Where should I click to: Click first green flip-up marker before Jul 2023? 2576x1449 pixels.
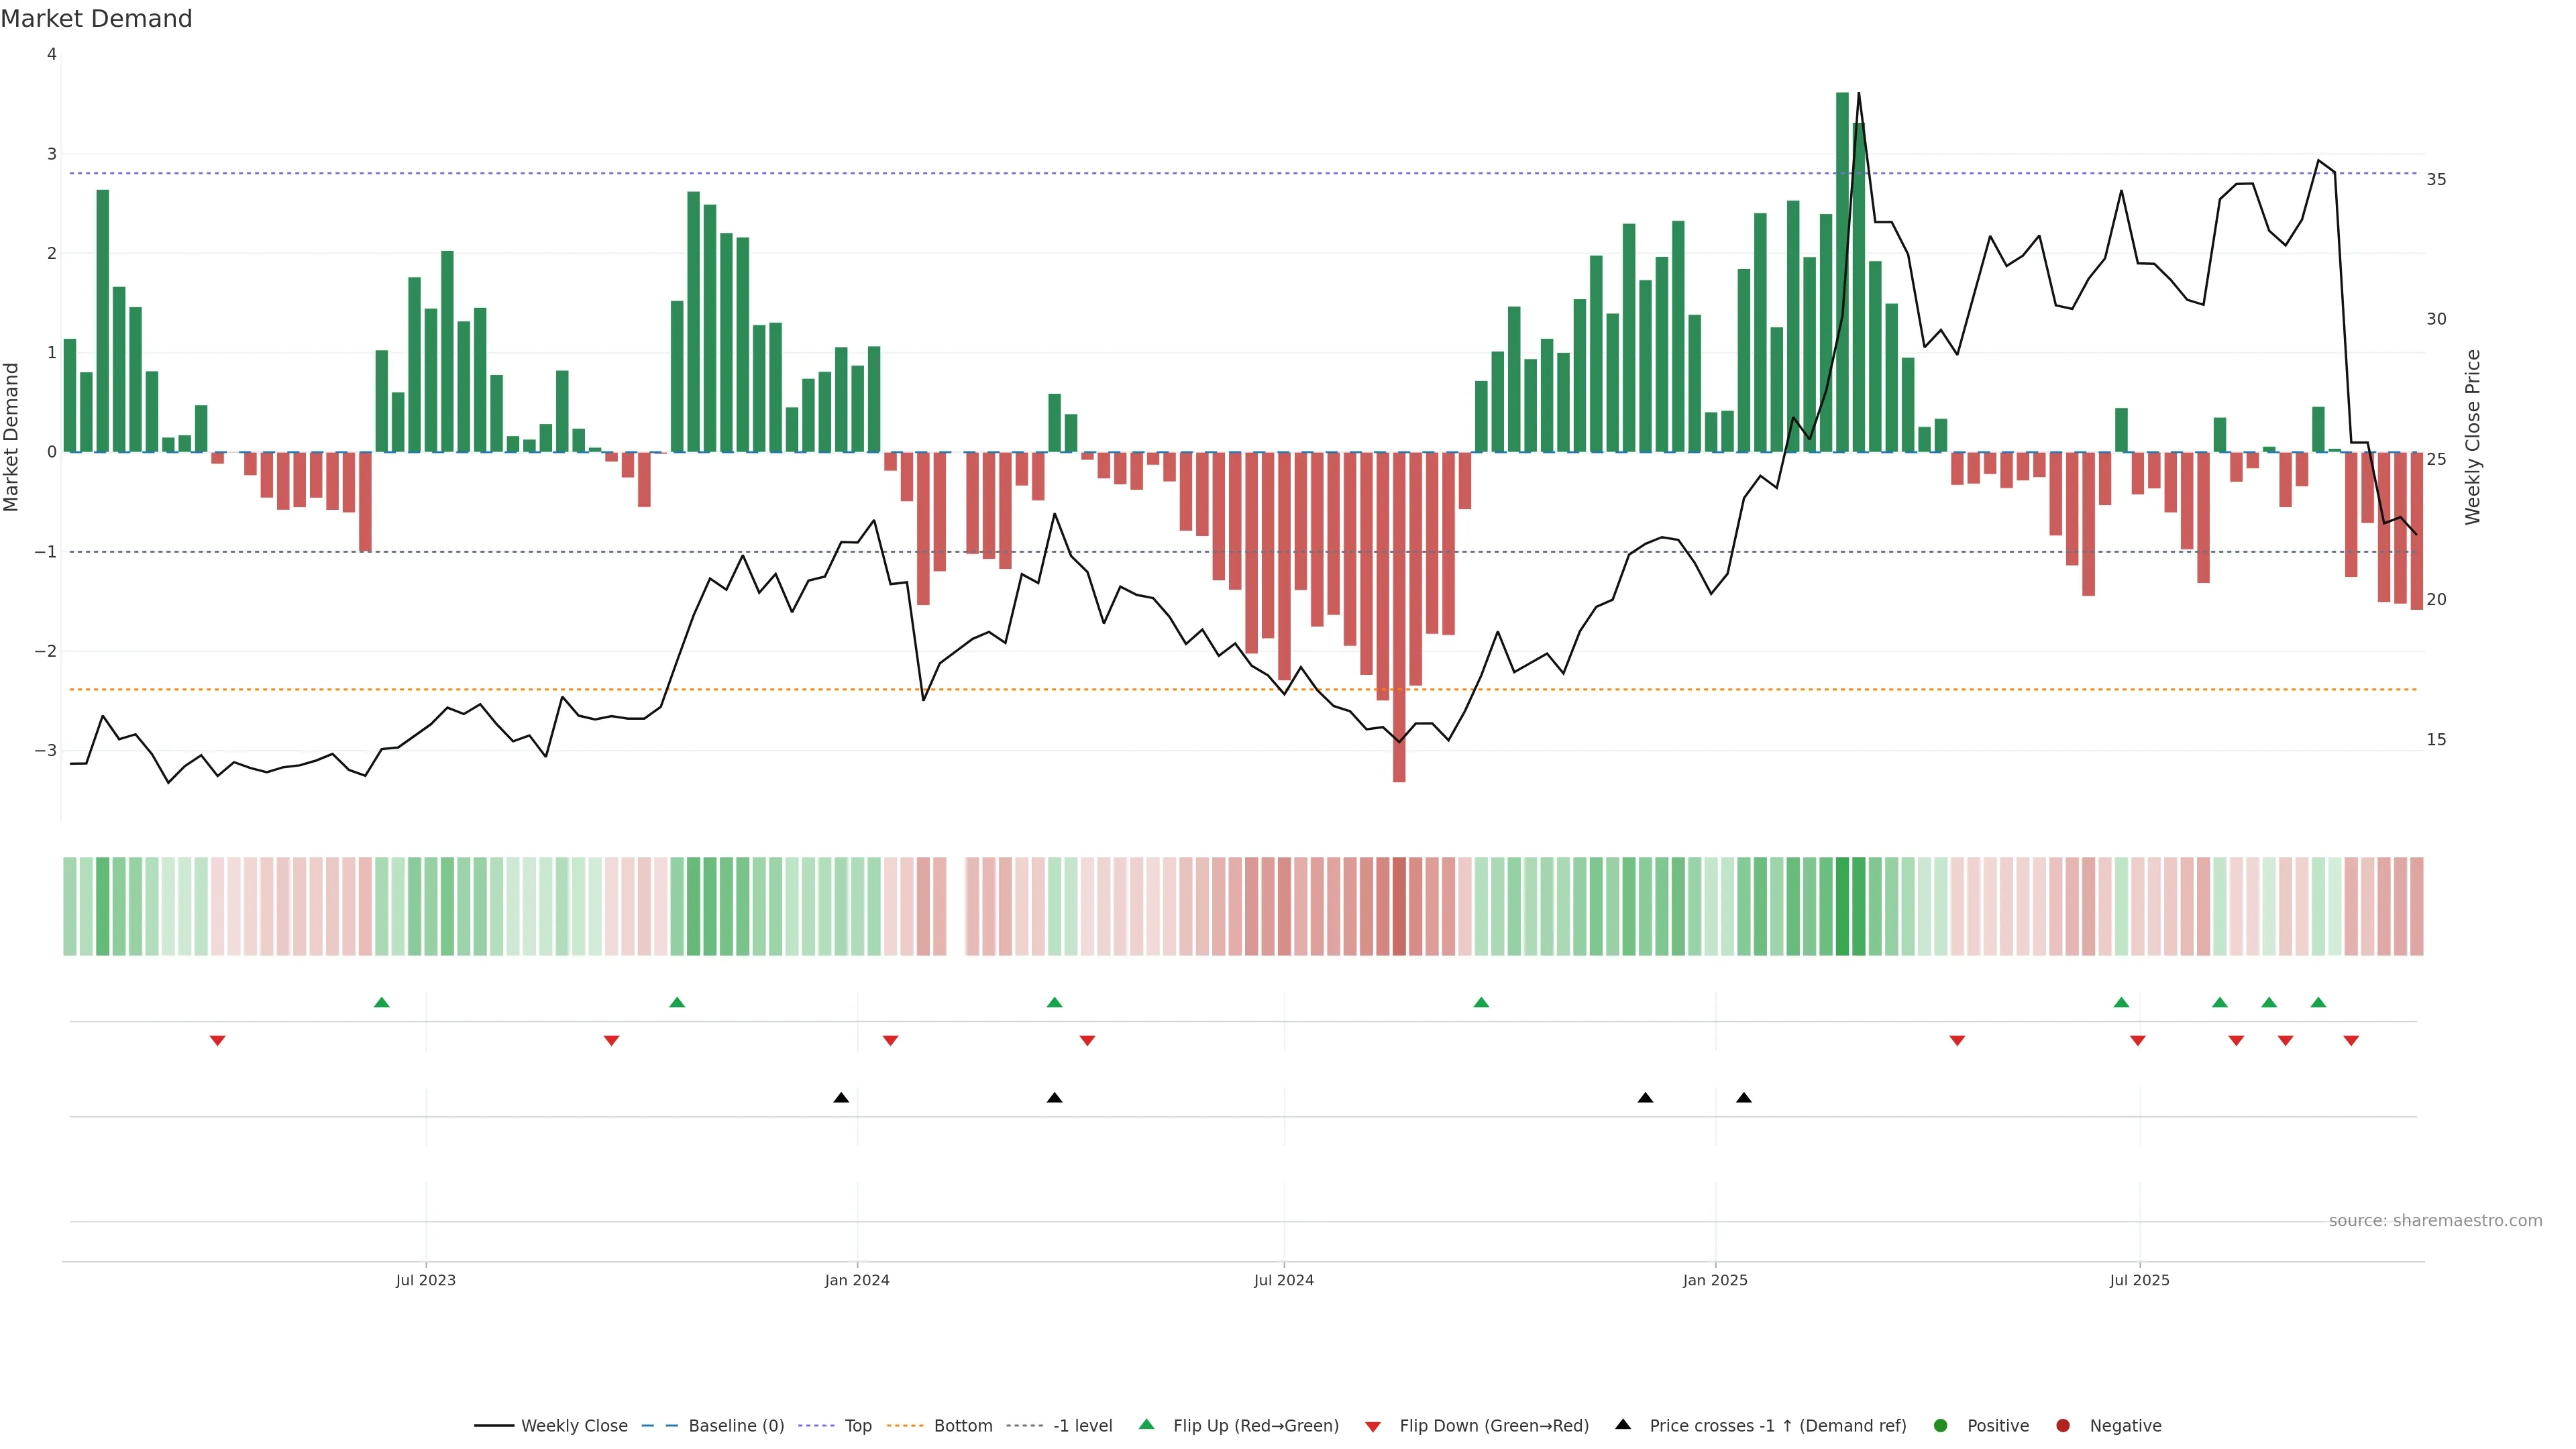[381, 1002]
